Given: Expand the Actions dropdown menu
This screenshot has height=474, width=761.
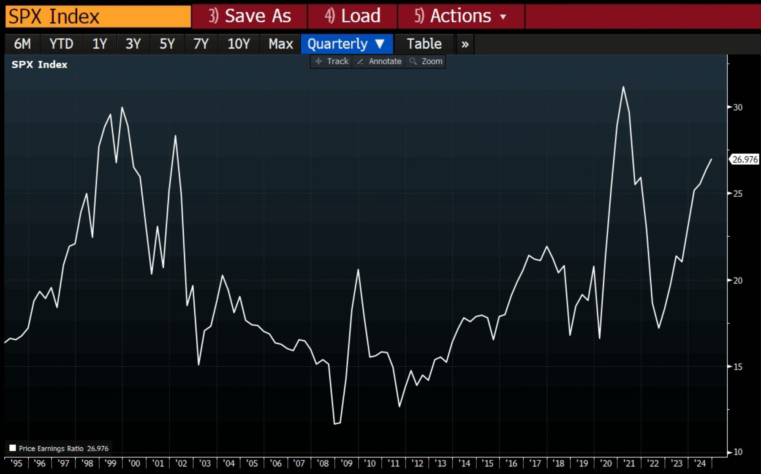Looking at the screenshot, I should tap(460, 16).
